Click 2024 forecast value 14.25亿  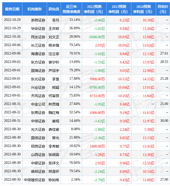pos(149,79)
